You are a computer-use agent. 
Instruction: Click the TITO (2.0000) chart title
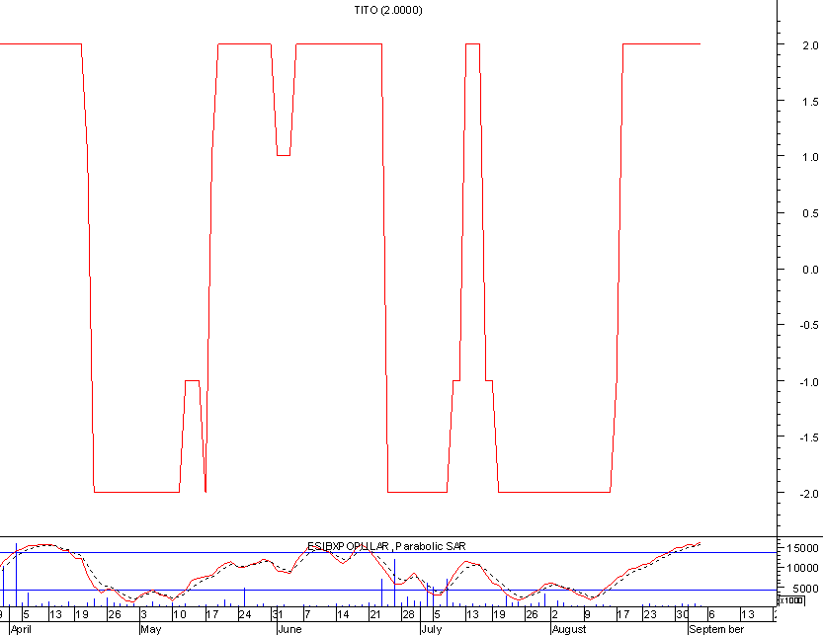point(388,10)
